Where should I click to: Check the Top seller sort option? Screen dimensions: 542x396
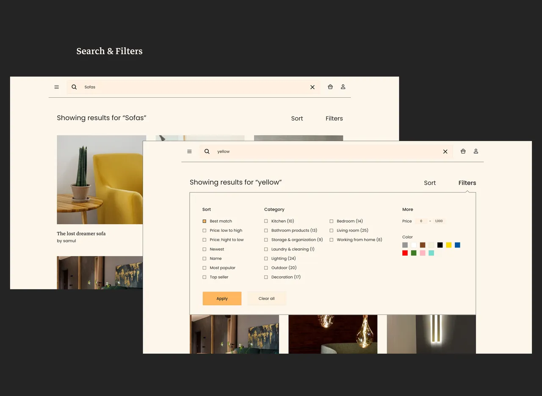coord(205,277)
